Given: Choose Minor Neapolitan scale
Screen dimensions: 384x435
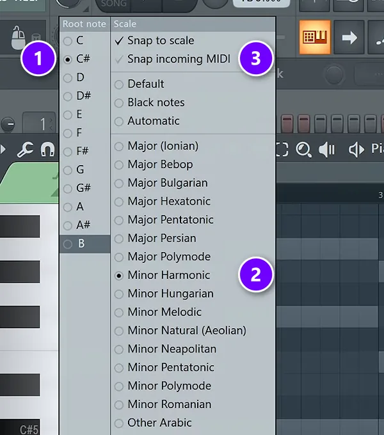Looking at the screenshot, I should coord(193,349).
